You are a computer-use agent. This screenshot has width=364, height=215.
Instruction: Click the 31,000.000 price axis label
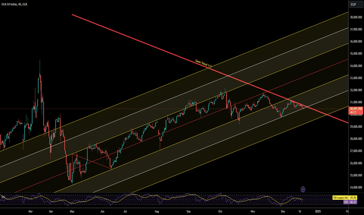pos(356,102)
